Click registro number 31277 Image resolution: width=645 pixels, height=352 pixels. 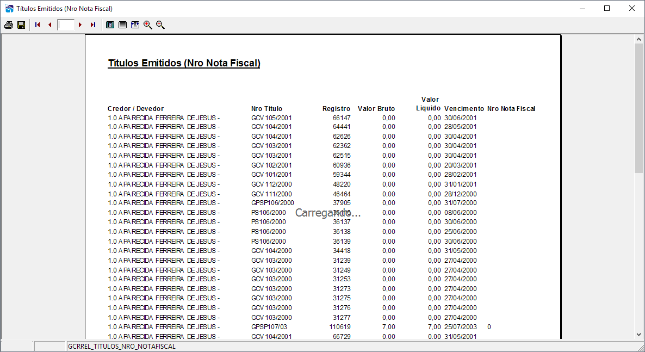coord(342,317)
